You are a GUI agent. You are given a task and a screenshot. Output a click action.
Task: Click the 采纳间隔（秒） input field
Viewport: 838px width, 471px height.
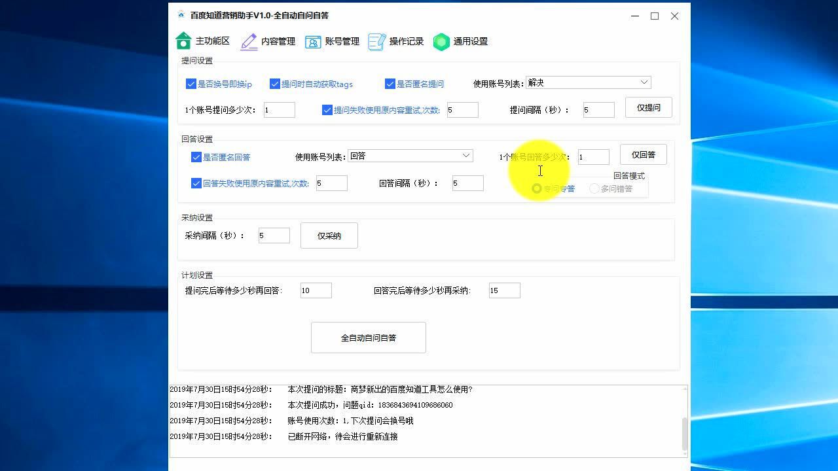[x=274, y=235]
